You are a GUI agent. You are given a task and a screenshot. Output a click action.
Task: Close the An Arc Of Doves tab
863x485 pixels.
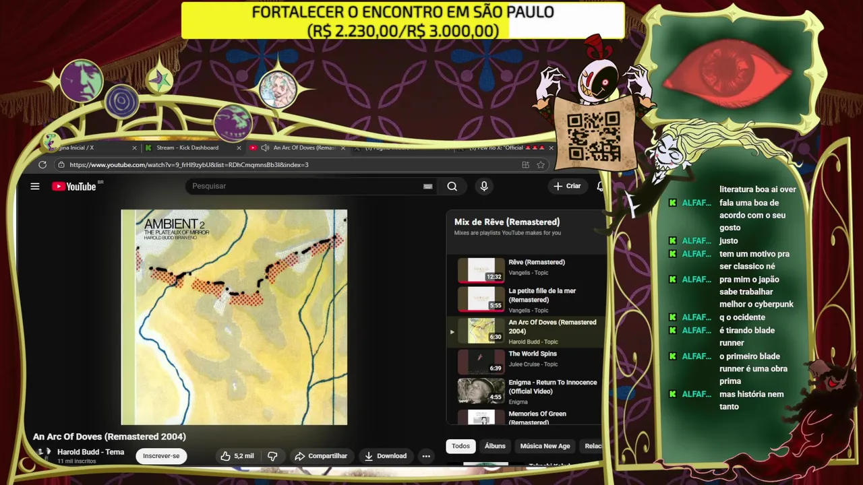coord(343,148)
